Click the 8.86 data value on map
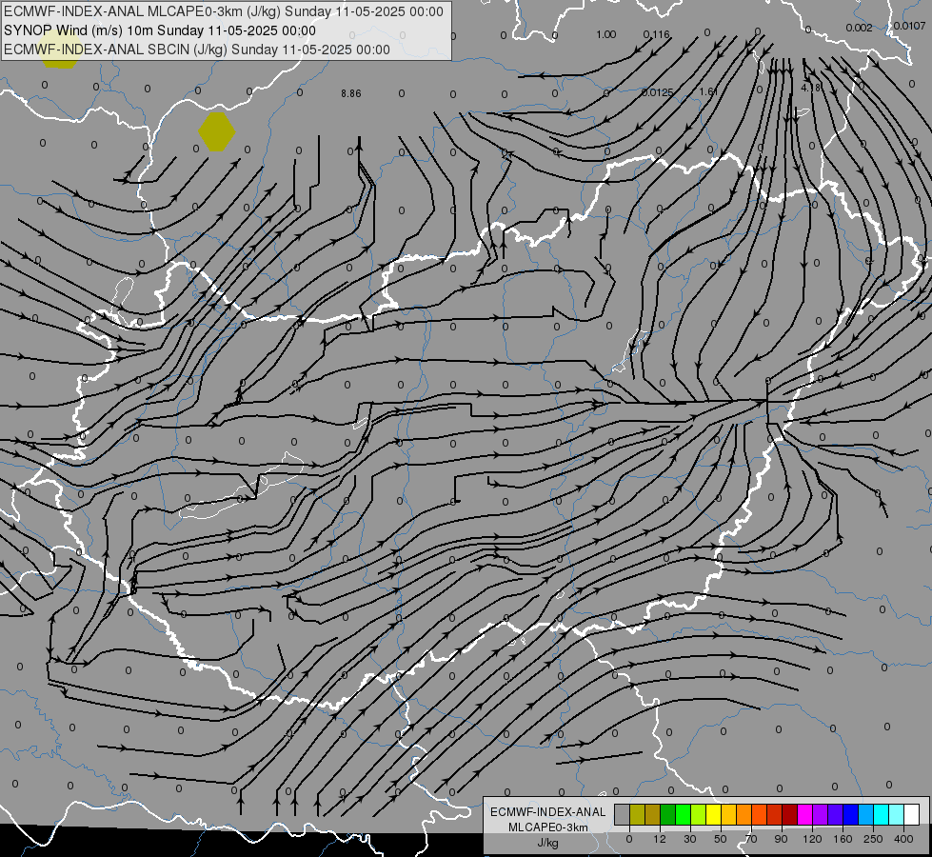 pyautogui.click(x=351, y=93)
